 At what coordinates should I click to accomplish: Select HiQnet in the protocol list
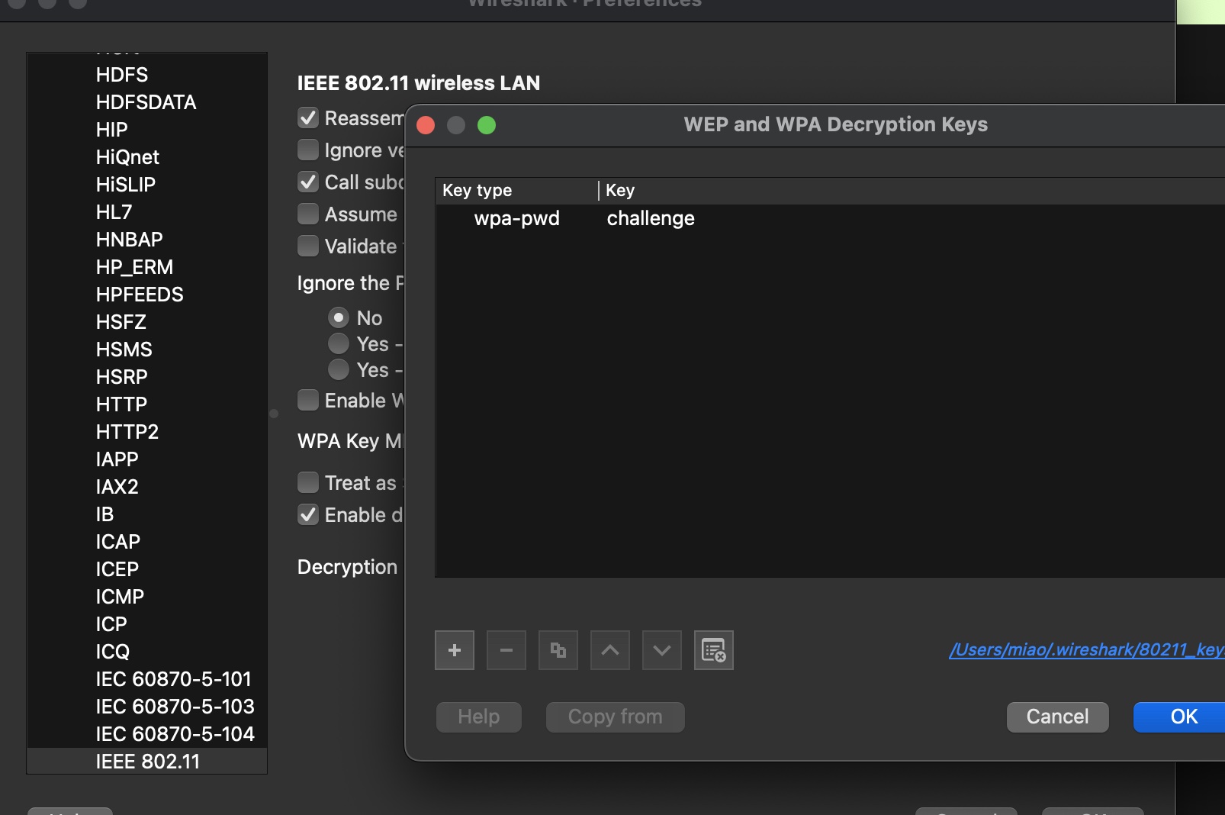click(x=127, y=157)
